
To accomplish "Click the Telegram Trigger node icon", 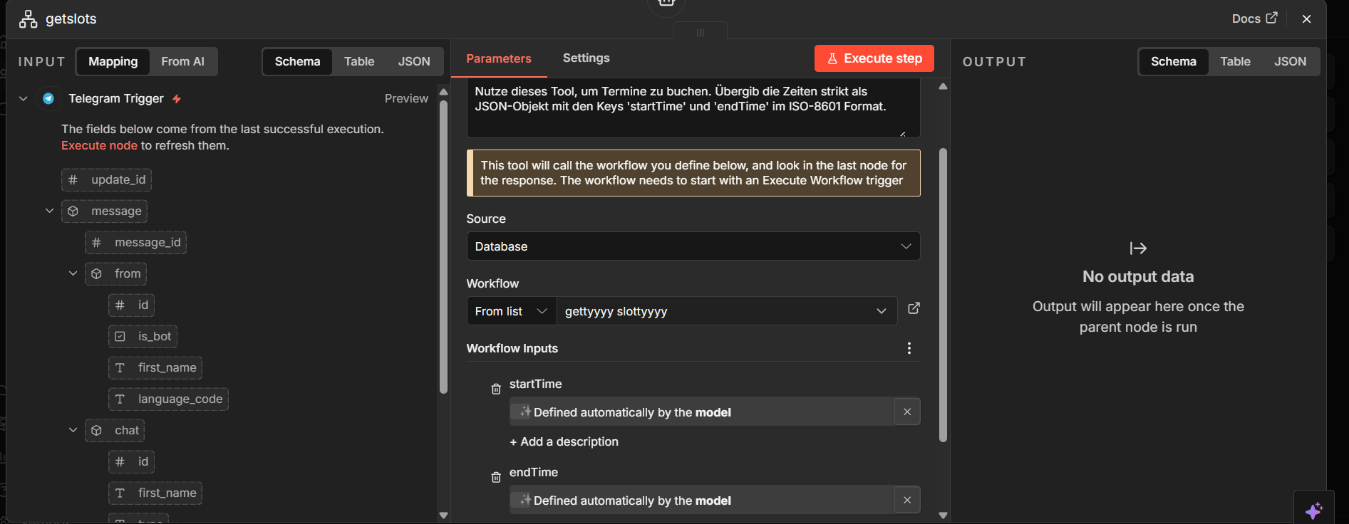I will [48, 98].
